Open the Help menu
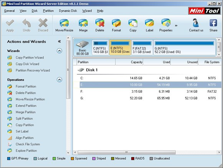The height and width of the screenshot is (168, 223). point(100,11)
